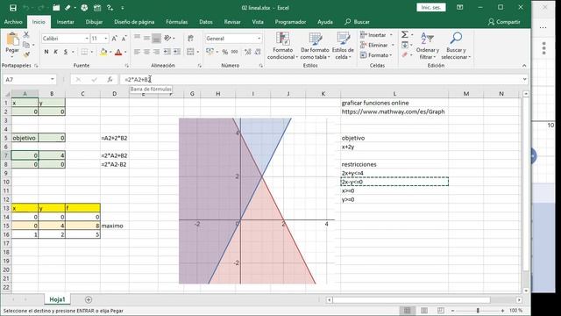Toggle Italic (K) formatting

coord(56,52)
